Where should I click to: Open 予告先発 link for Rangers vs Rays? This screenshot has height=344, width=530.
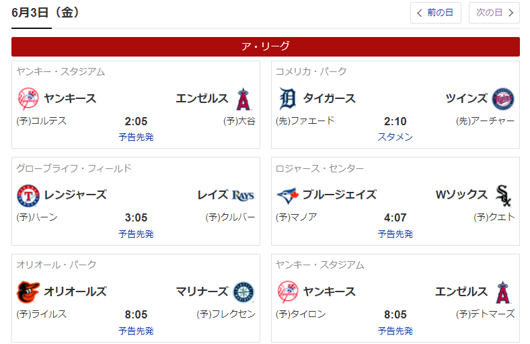pos(136,234)
